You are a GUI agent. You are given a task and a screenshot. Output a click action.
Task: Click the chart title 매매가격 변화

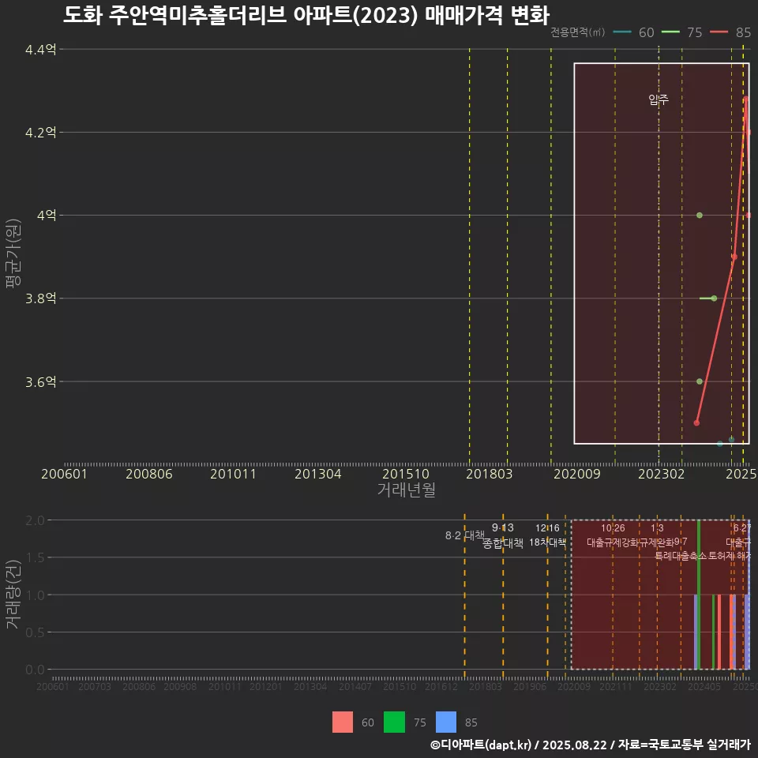[487, 16]
